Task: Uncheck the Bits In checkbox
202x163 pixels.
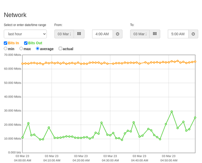Action: pyautogui.click(x=6, y=43)
